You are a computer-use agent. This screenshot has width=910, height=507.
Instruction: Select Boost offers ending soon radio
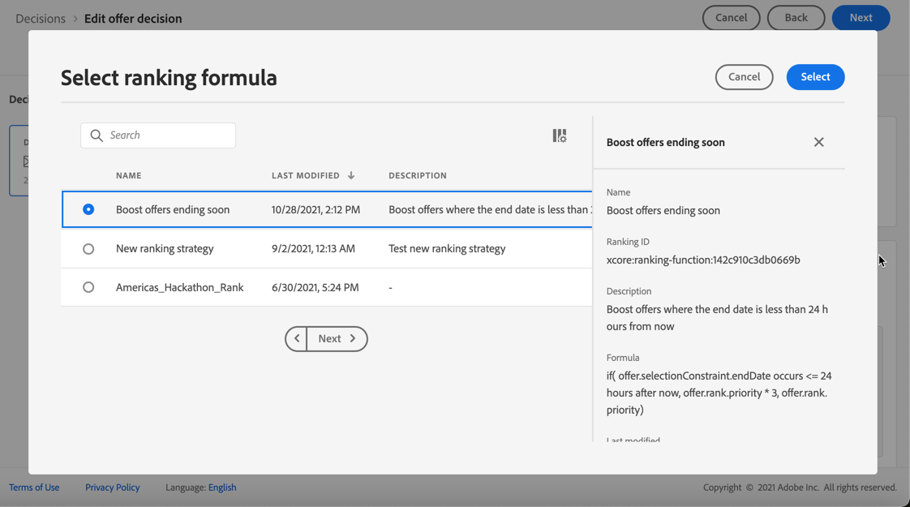(88, 209)
